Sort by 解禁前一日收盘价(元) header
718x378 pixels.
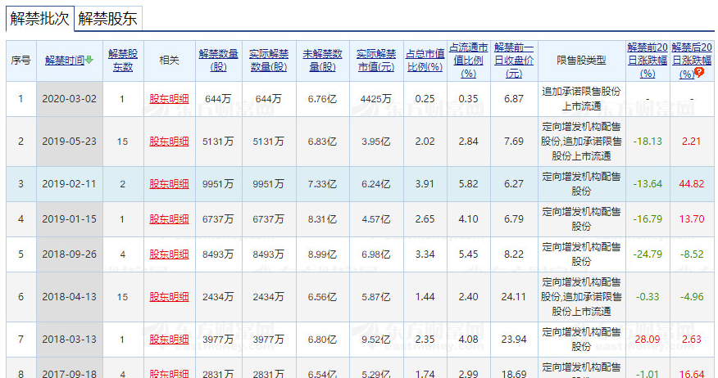click(514, 61)
